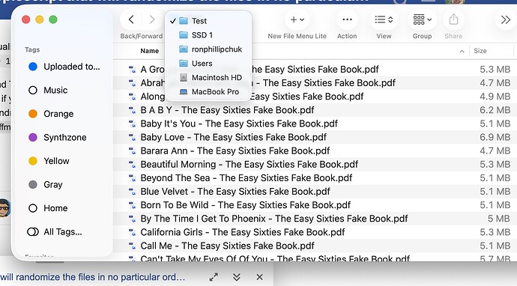Select the Home tag in sidebar
This screenshot has width=517, height=286.
point(48,208)
